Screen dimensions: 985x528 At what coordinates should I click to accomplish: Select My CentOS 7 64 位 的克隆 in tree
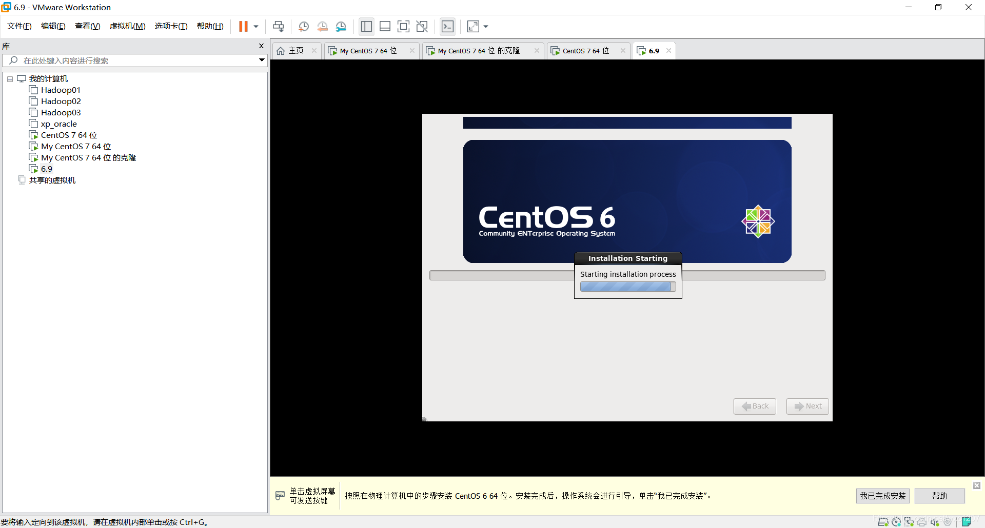(83, 158)
